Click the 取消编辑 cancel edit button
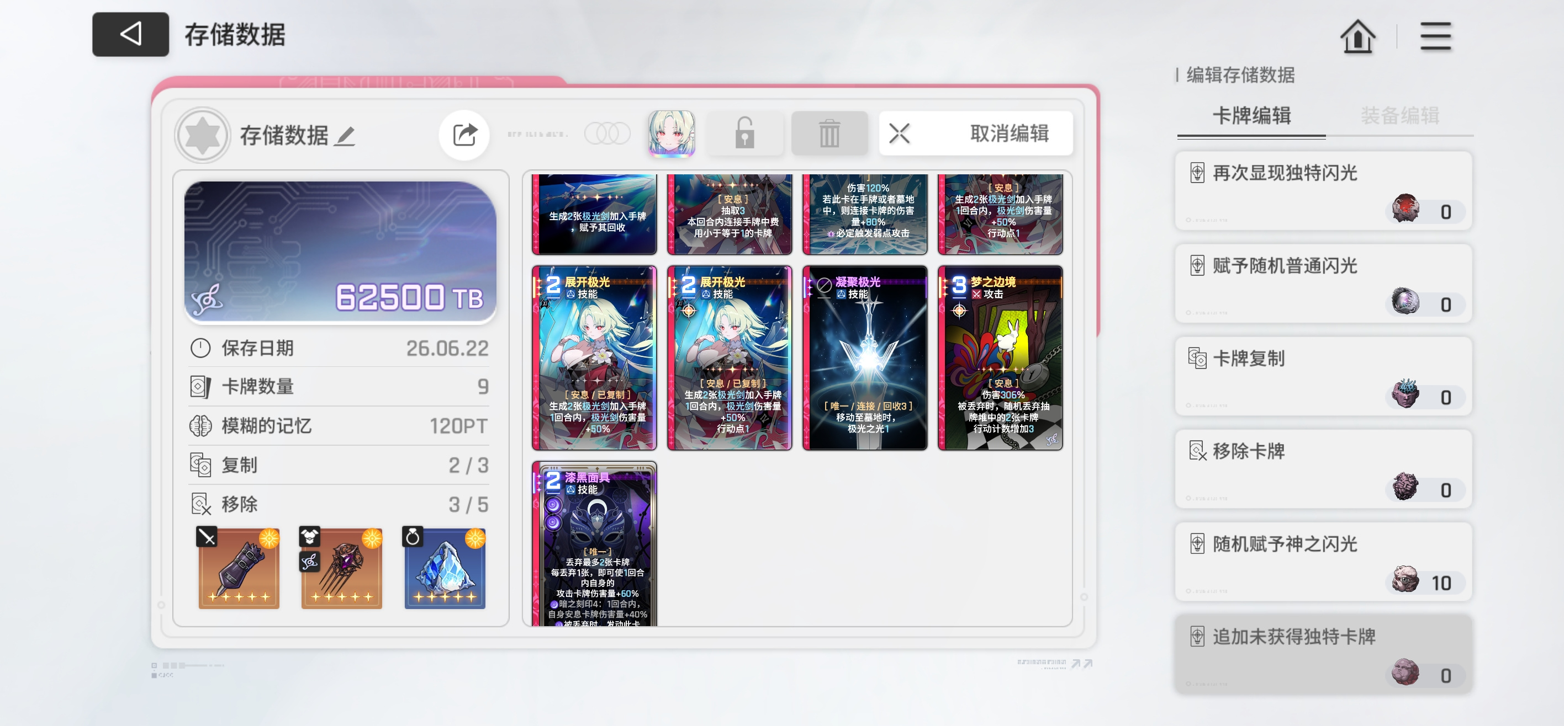The image size is (1564, 726). 976,134
